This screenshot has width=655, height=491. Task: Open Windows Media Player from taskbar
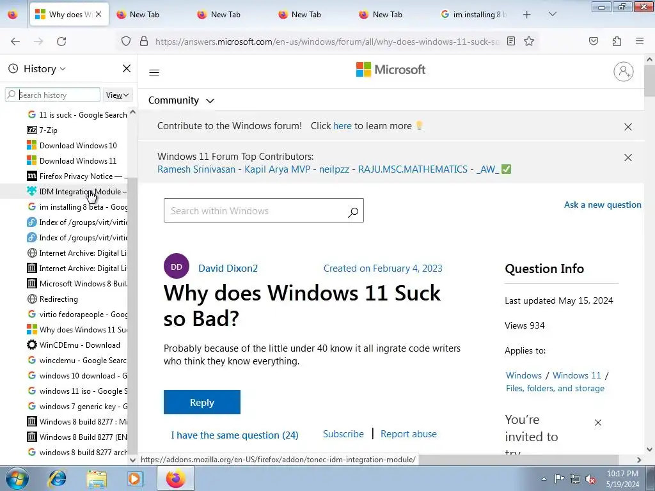(x=136, y=478)
